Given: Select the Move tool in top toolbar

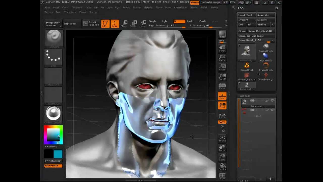Looking at the screenshot, I should [x=124, y=24].
